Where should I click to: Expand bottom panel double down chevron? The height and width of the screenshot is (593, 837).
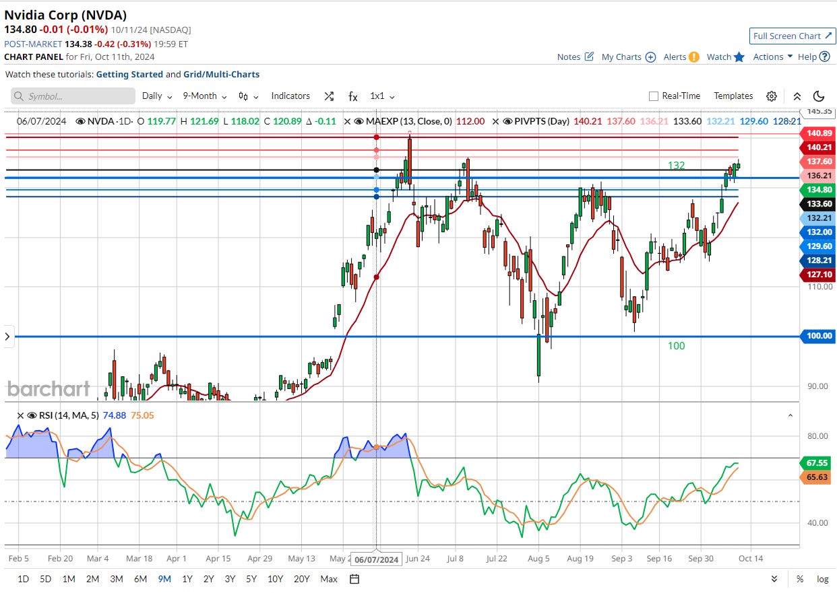click(774, 579)
